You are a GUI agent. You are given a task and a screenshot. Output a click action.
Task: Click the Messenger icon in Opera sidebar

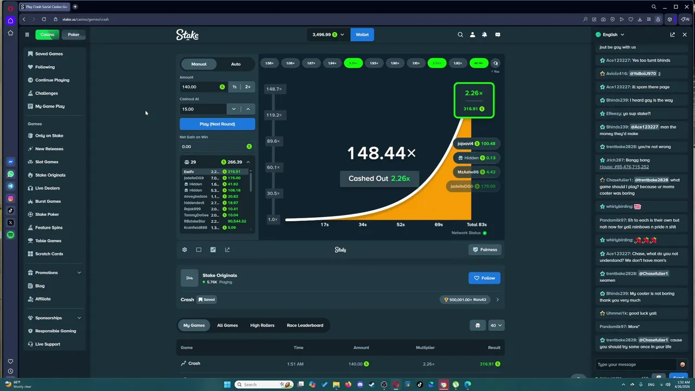pos(10,162)
